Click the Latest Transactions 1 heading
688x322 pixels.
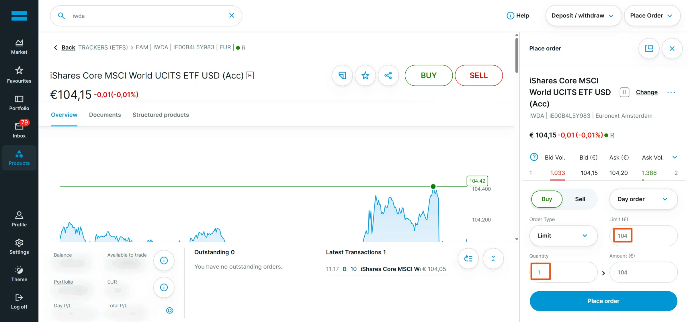point(356,252)
